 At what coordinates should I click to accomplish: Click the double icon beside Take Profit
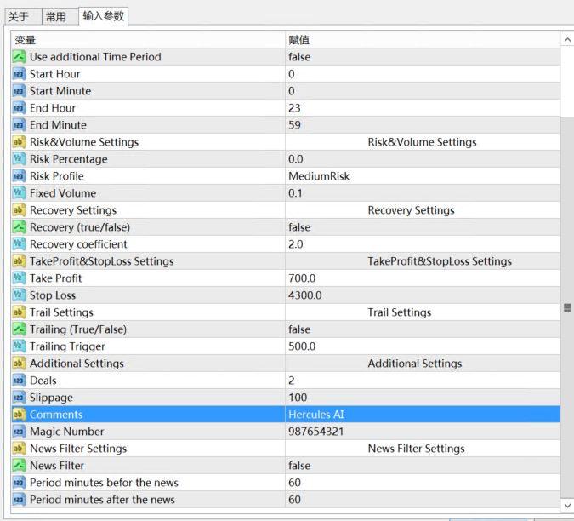click(19, 278)
